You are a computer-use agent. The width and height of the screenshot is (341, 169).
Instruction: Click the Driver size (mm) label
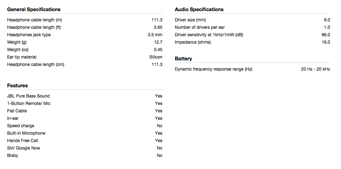click(x=190, y=20)
